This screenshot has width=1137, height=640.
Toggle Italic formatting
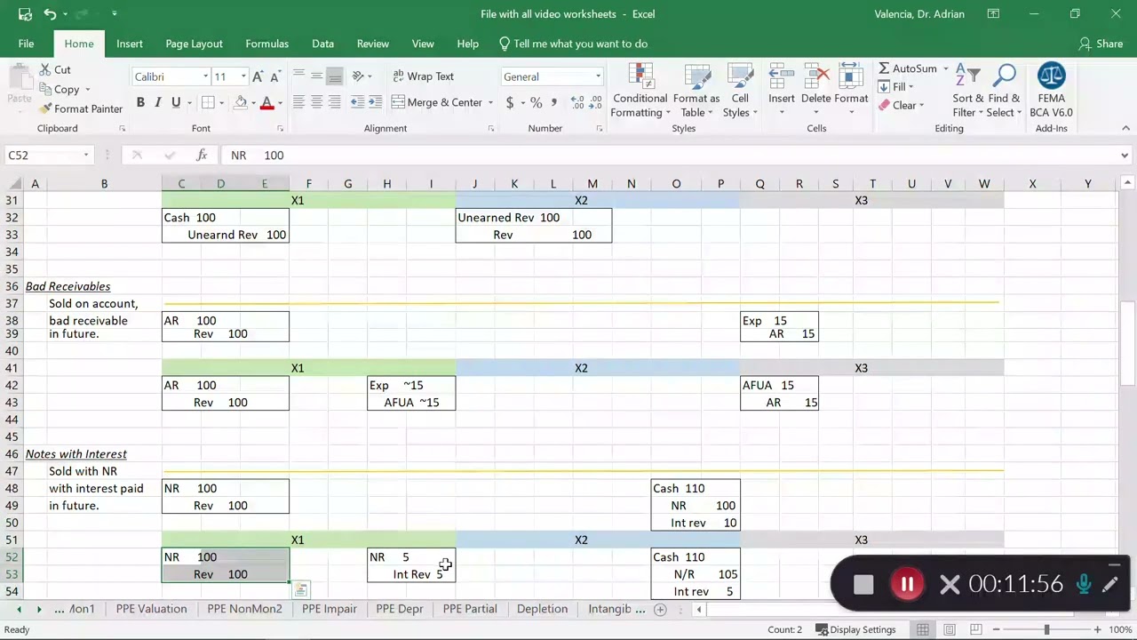click(x=158, y=102)
